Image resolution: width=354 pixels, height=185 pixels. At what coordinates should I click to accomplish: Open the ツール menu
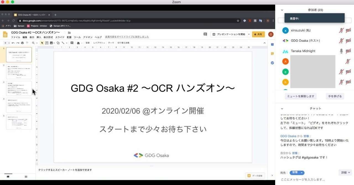point(77,37)
